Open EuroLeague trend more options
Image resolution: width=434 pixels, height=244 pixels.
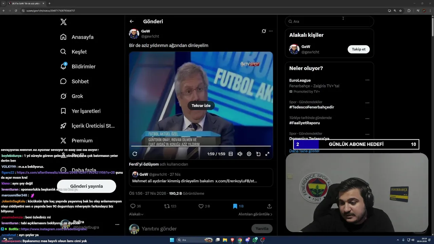367,80
